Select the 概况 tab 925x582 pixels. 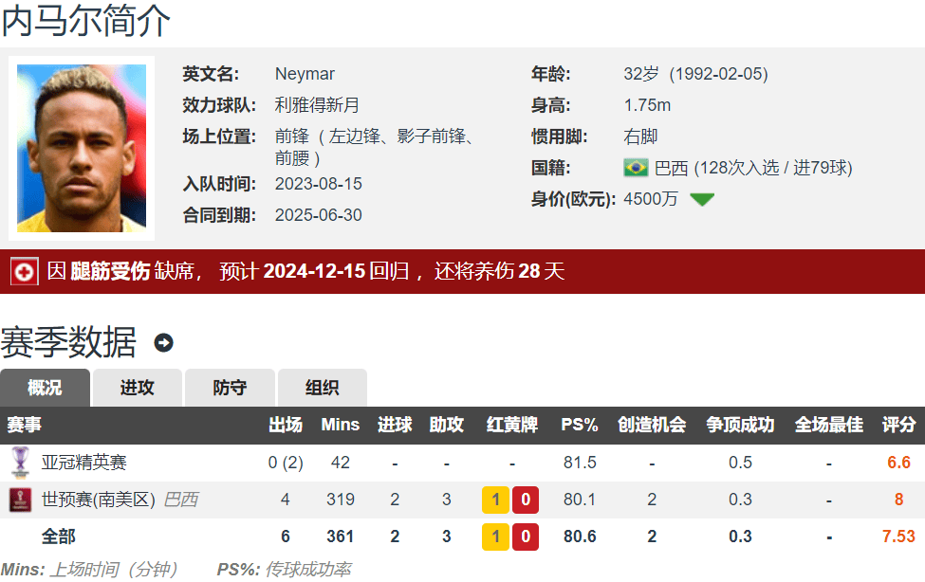pos(45,388)
